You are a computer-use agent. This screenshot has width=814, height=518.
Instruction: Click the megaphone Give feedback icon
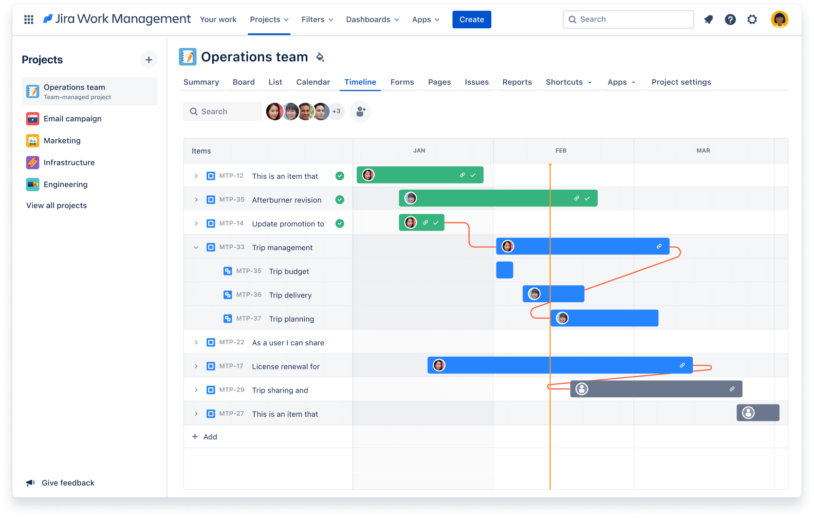click(x=31, y=483)
